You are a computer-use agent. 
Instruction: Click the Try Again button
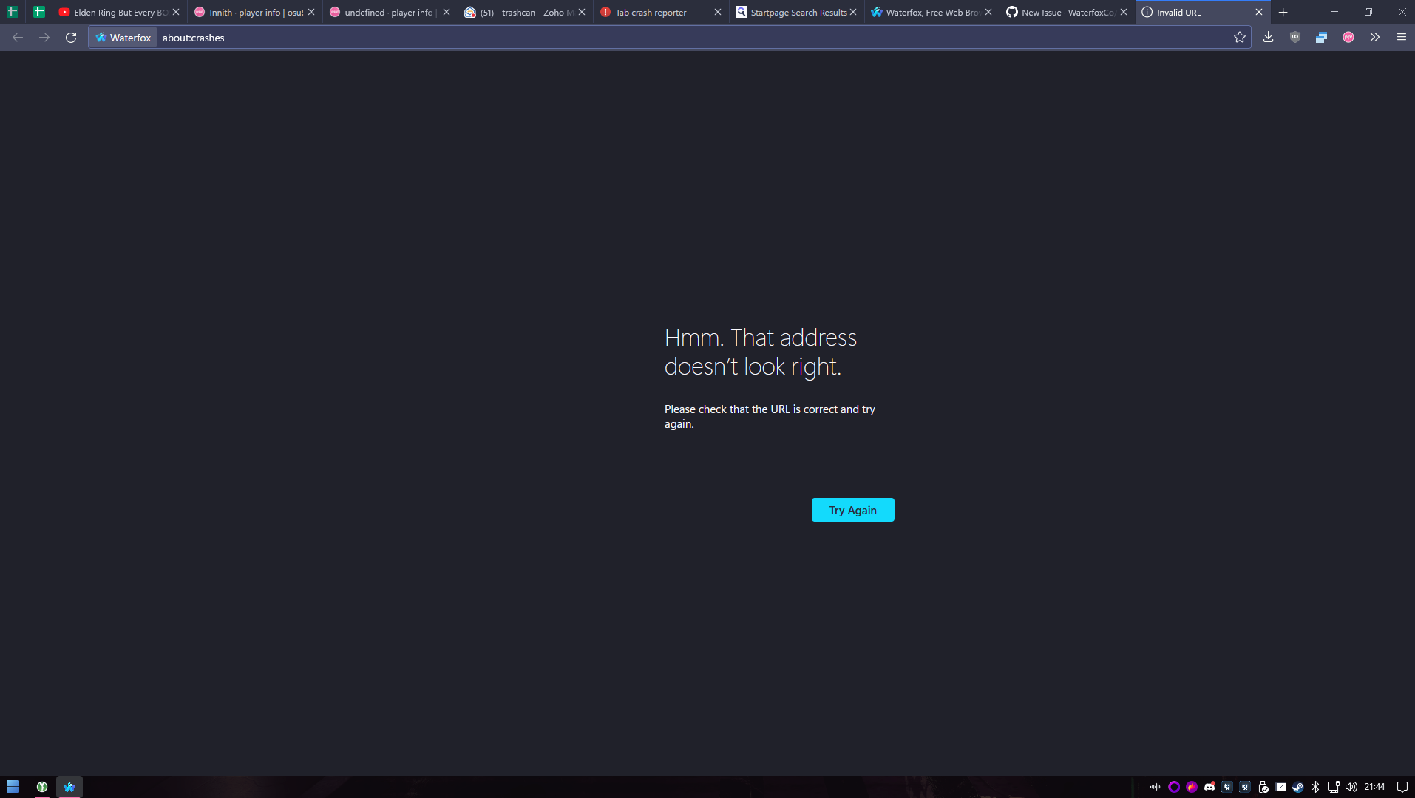[852, 510]
